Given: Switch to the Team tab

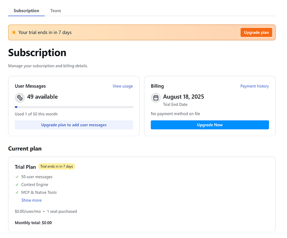Looking at the screenshot, I should point(56,10).
